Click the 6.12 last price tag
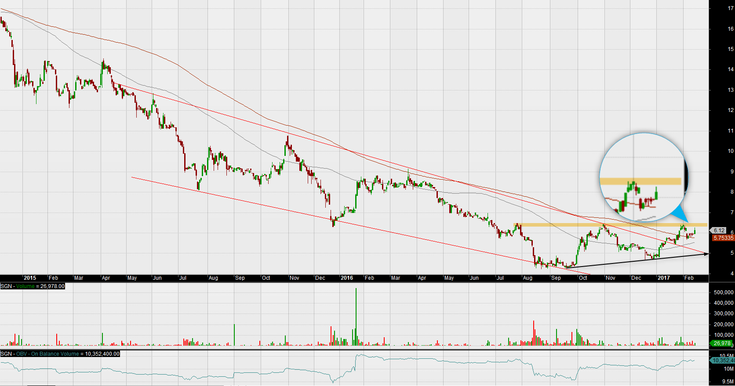735x386 pixels. tap(719, 231)
